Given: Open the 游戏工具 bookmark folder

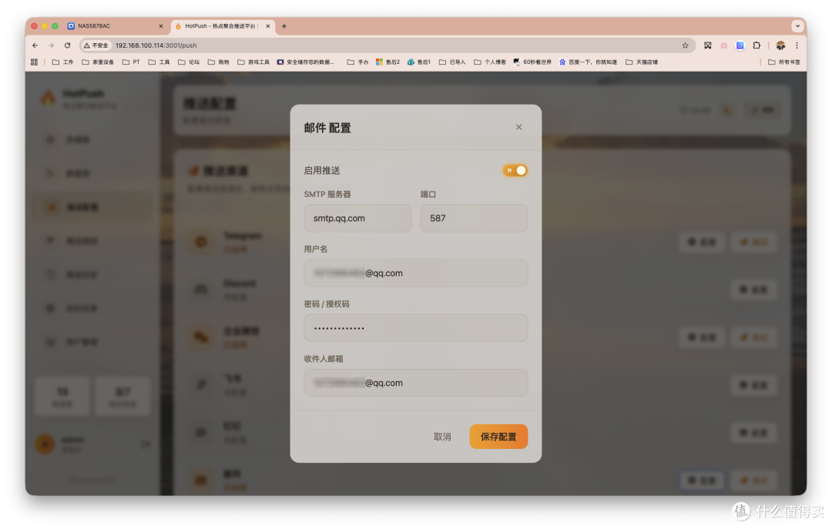Looking at the screenshot, I should tap(253, 62).
